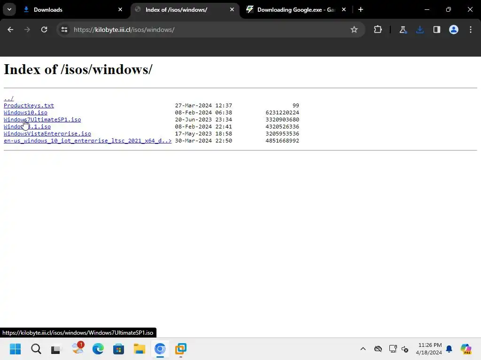The image size is (481, 360).
Task: Click the Chrome taskbar icon
Action: coord(160,349)
